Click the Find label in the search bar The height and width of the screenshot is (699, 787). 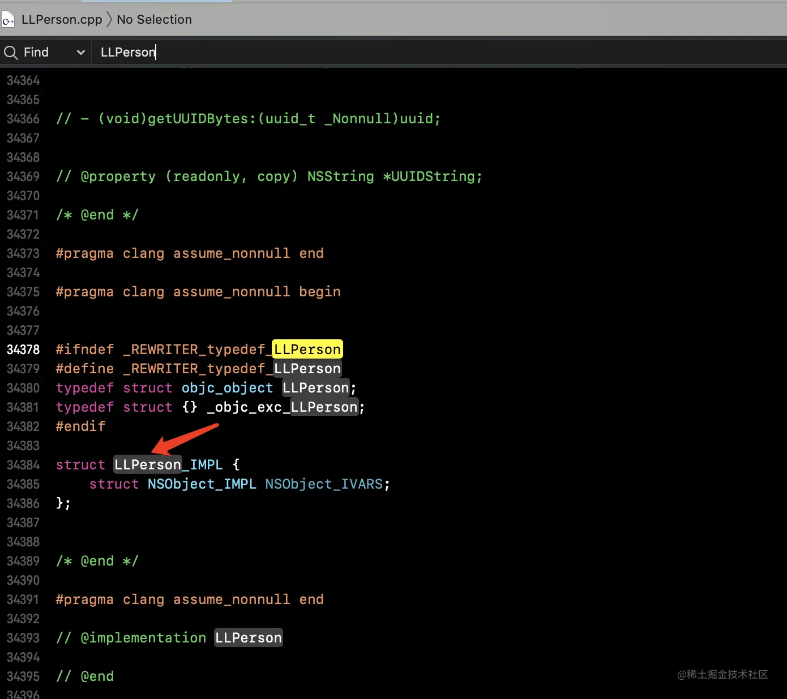coord(36,52)
